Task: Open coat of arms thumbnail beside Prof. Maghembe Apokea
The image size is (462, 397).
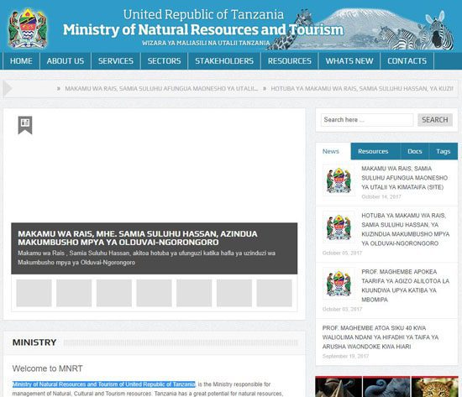Action: (x=339, y=284)
